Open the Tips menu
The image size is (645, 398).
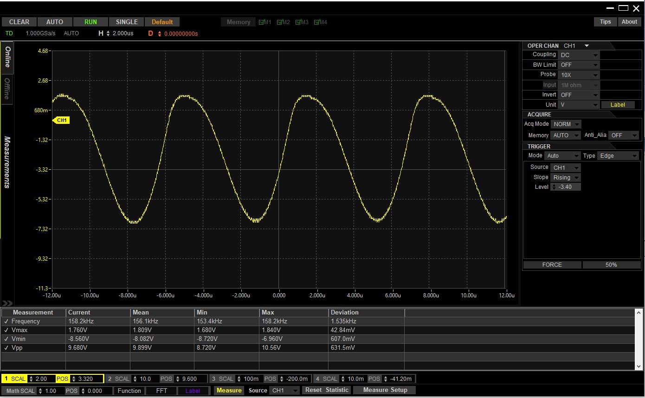606,22
